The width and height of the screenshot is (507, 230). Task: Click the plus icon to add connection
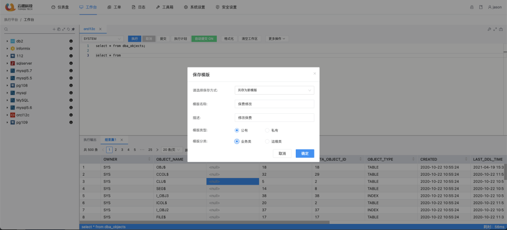pos(54,29)
